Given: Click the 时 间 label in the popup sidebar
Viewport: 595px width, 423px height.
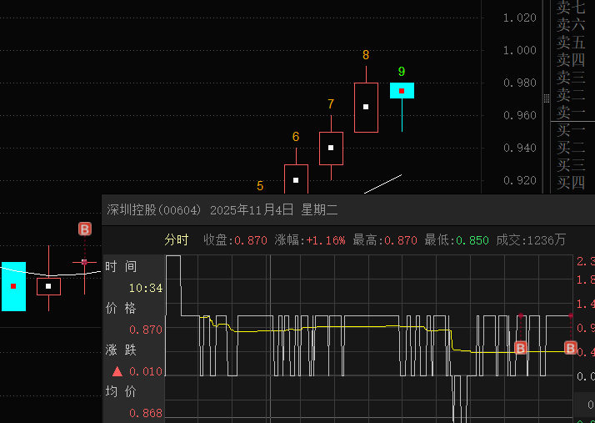Looking at the screenshot, I should [x=121, y=267].
